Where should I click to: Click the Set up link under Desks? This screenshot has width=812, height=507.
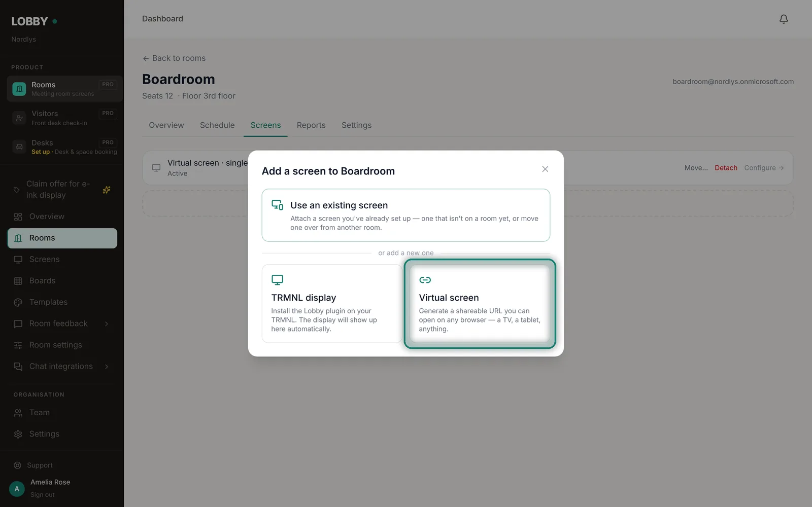41,152
